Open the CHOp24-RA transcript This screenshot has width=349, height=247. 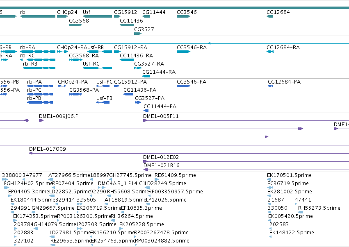tap(63, 52)
